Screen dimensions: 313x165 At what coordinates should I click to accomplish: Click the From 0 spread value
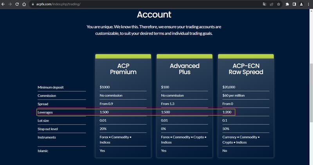[228, 104]
